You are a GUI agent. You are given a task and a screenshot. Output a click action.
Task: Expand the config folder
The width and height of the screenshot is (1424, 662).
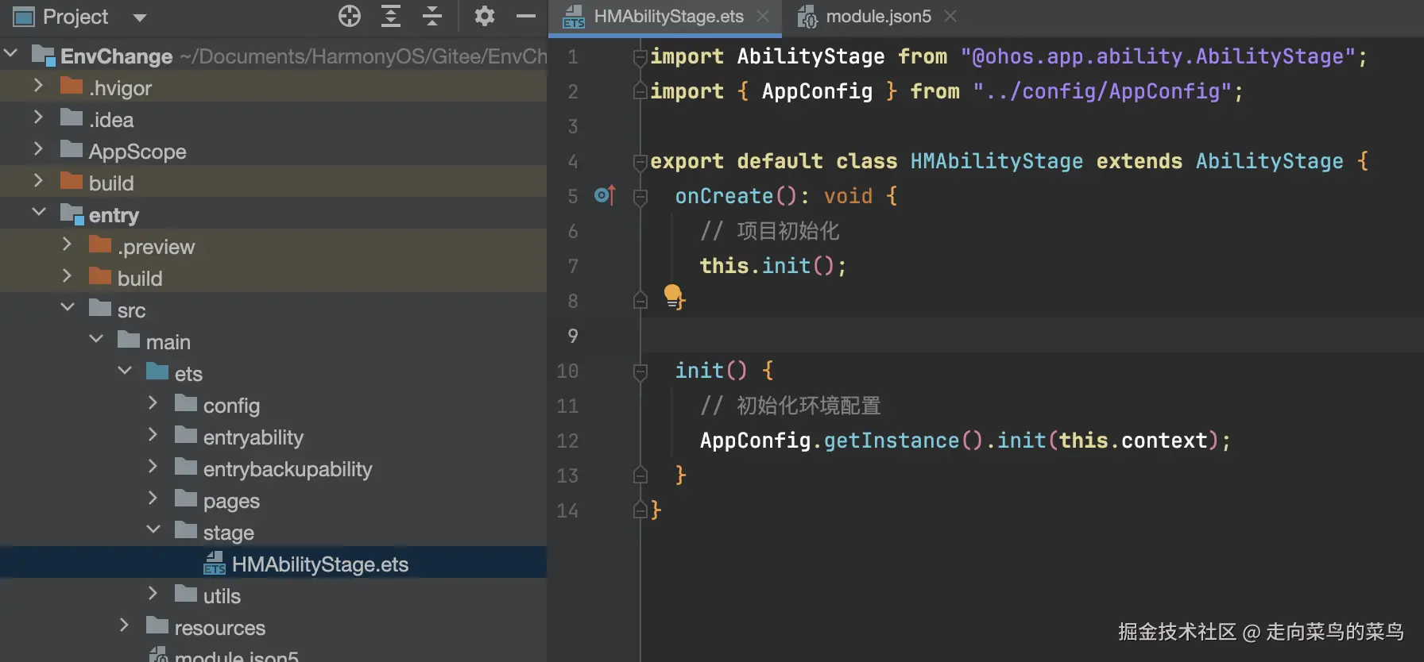click(x=153, y=403)
